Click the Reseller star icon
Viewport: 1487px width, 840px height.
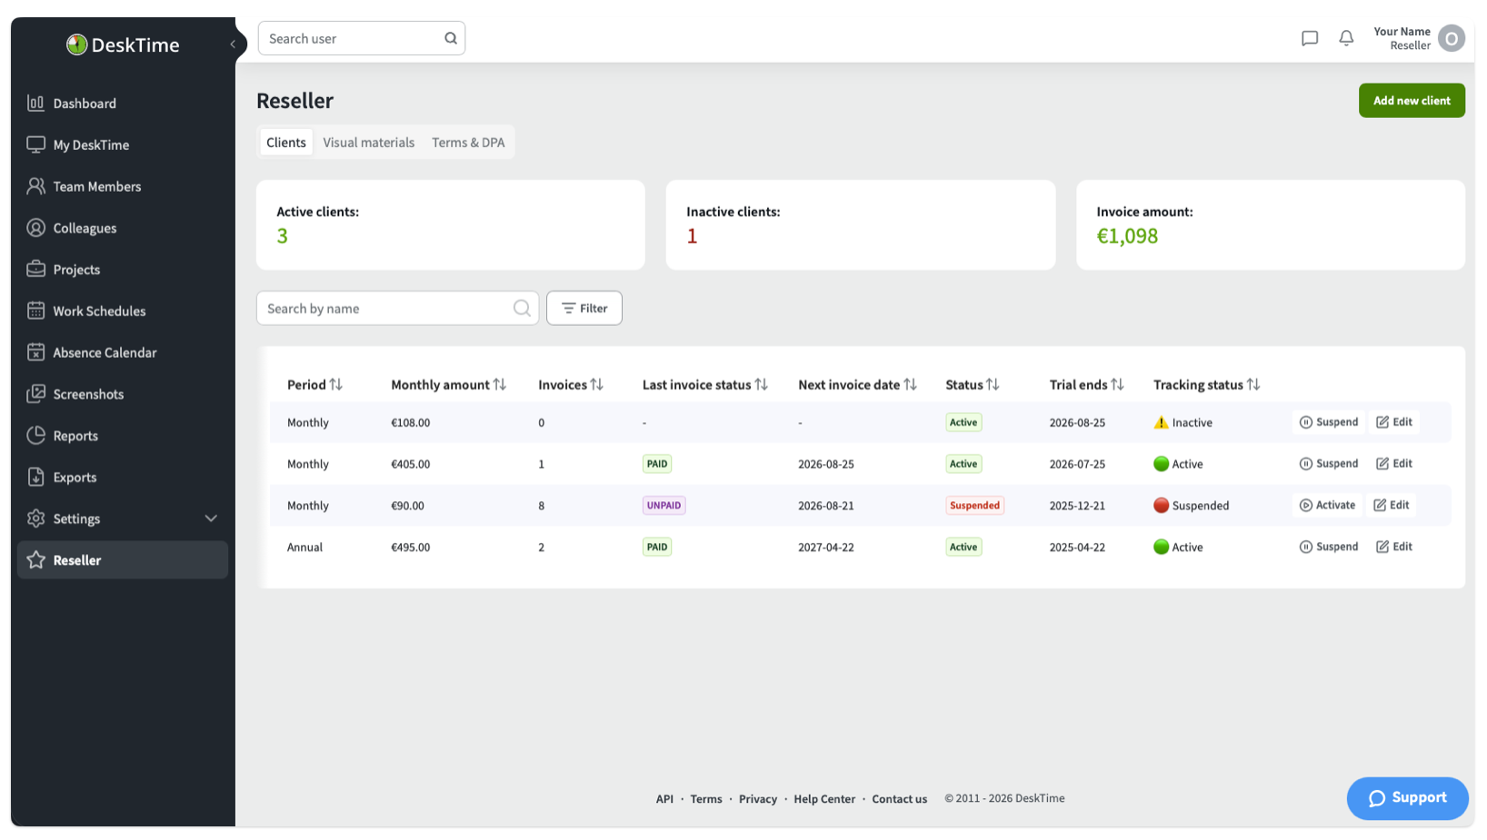coord(35,560)
